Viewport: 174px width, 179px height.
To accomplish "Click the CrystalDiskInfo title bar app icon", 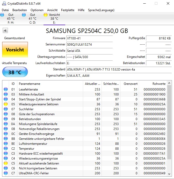I will (x=4, y=3).
